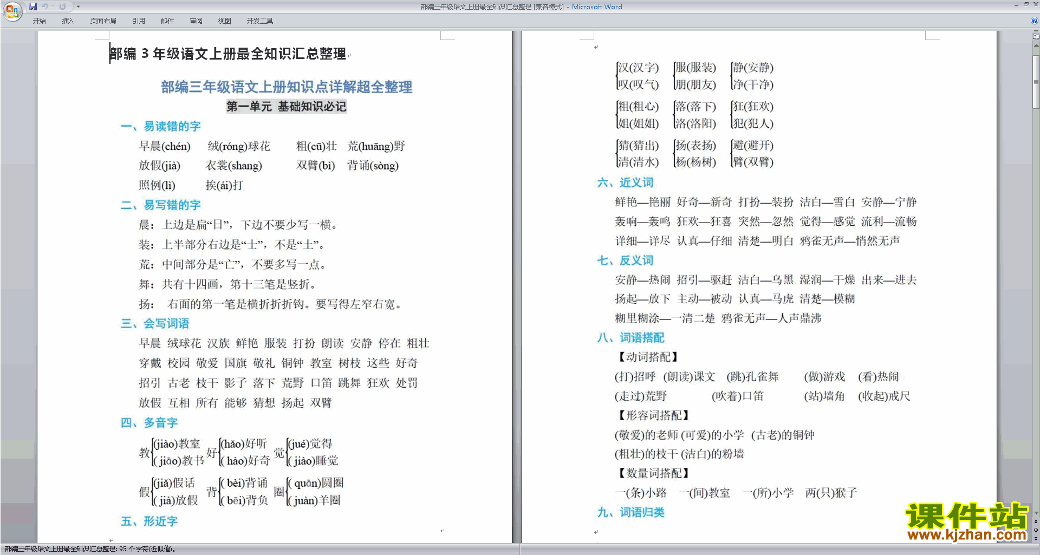This screenshot has height=555, width=1040.
Task: Click the label 【动词搭配】
Action: (x=647, y=357)
